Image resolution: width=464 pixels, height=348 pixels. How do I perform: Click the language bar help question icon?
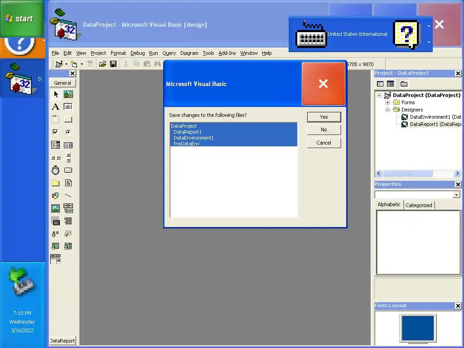pyautogui.click(x=406, y=34)
